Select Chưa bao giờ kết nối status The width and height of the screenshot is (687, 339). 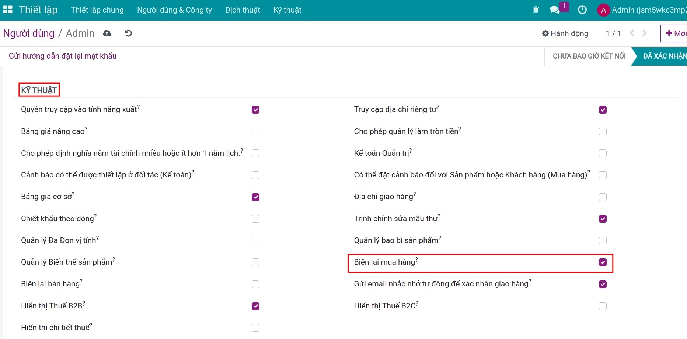pyautogui.click(x=589, y=56)
